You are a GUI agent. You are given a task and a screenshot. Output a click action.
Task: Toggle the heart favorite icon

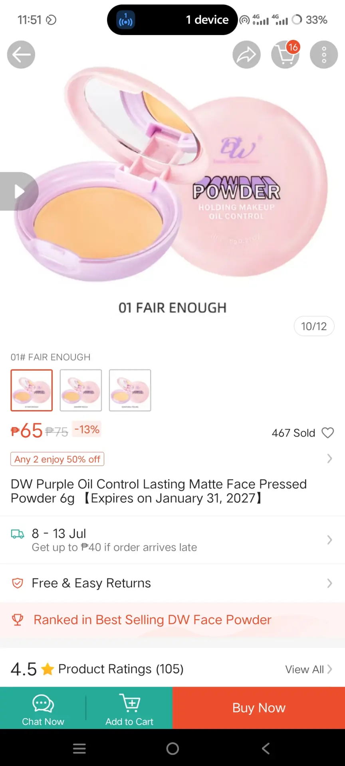coord(328,433)
